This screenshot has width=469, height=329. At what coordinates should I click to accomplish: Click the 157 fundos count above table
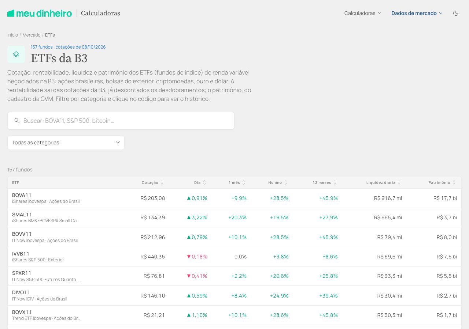(x=20, y=170)
